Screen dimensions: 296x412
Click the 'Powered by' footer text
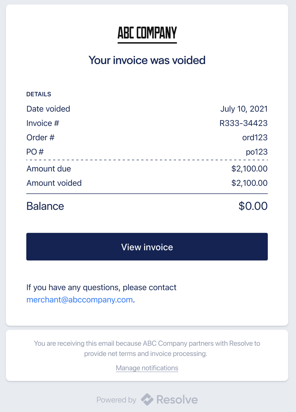coord(116,400)
